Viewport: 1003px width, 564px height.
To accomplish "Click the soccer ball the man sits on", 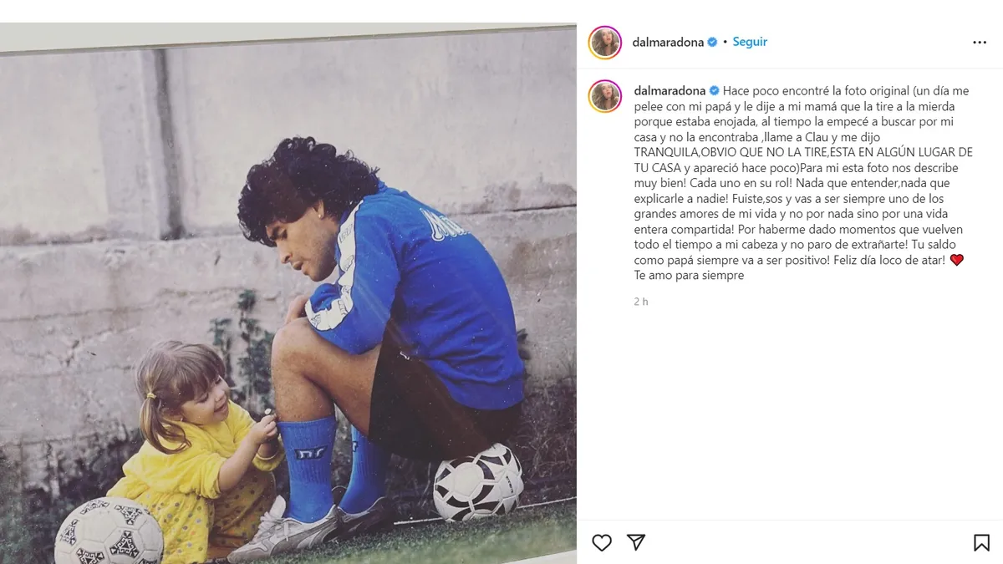I will point(478,483).
